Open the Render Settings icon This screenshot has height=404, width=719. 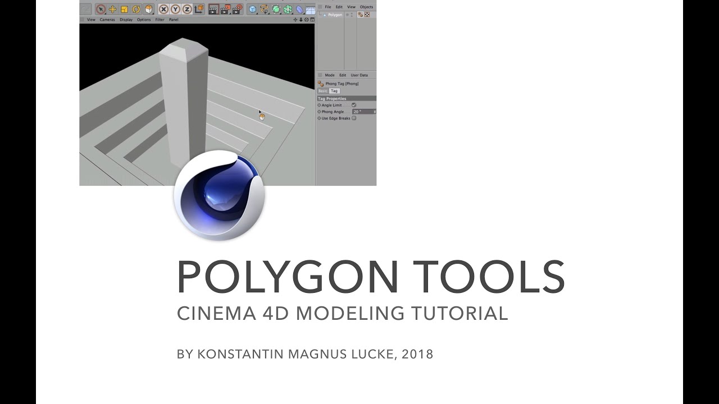tap(237, 9)
